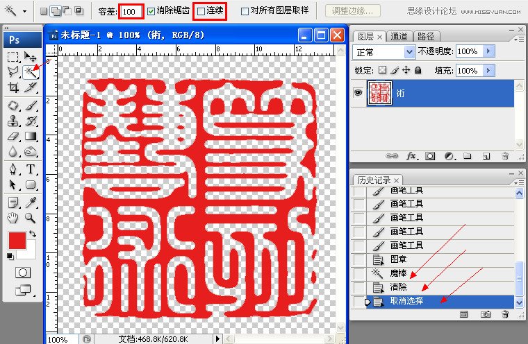The width and height of the screenshot is (528, 344).
Task: Open the Layers panel options menu
Action: [x=518, y=40]
